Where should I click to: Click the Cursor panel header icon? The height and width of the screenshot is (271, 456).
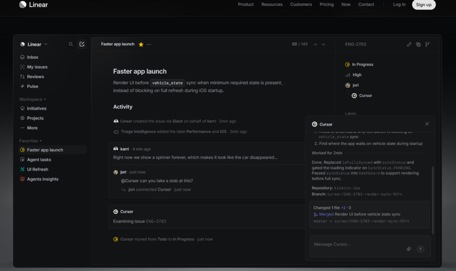click(314, 124)
